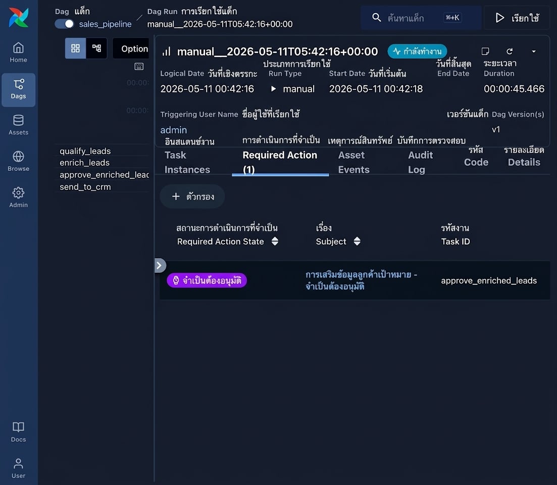The image size is (557, 485).
Task: Click the duration value 00:00:45.466
Action: tap(514, 89)
